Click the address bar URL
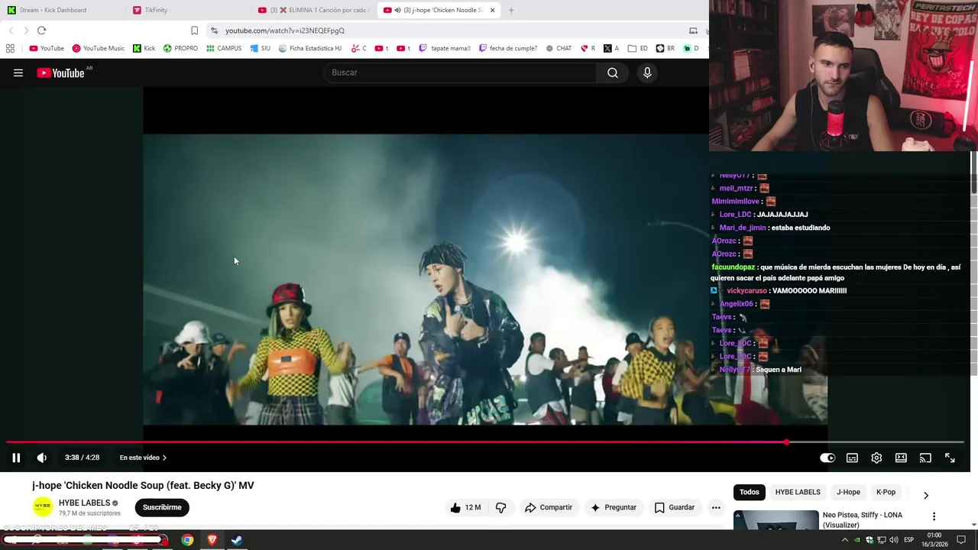This screenshot has width=978, height=550. 285,31
